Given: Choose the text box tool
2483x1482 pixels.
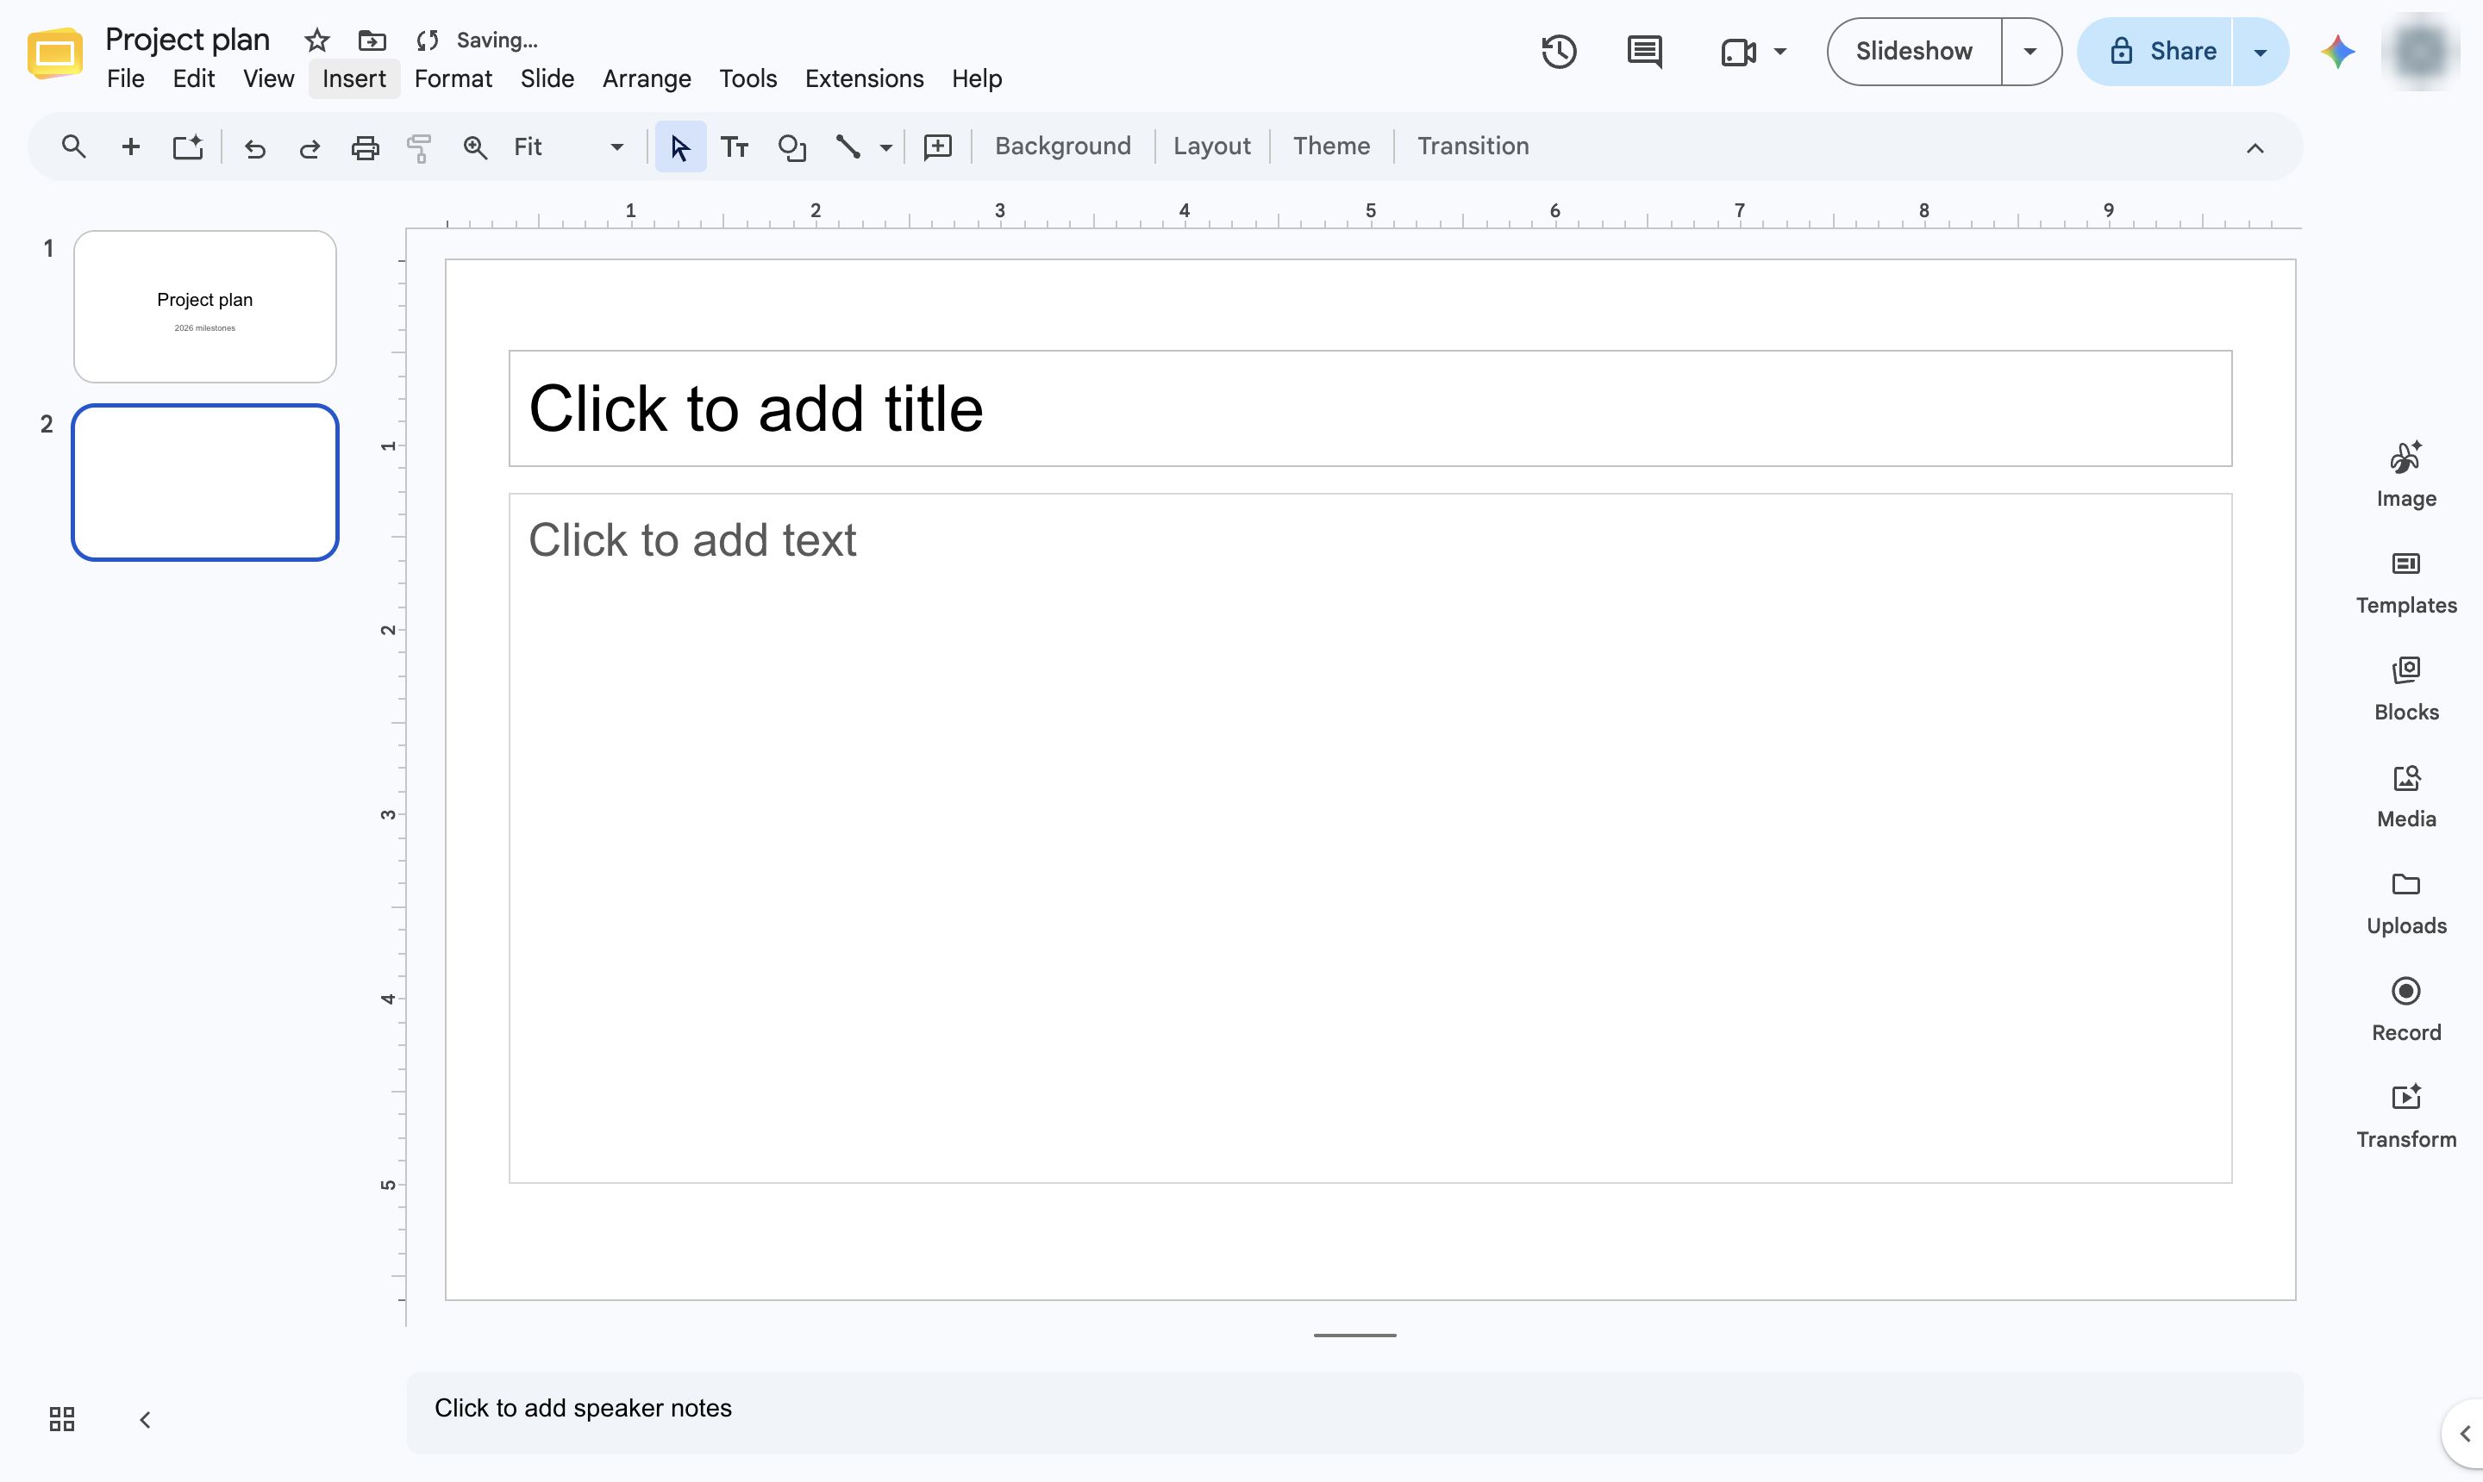Looking at the screenshot, I should pos(735,146).
